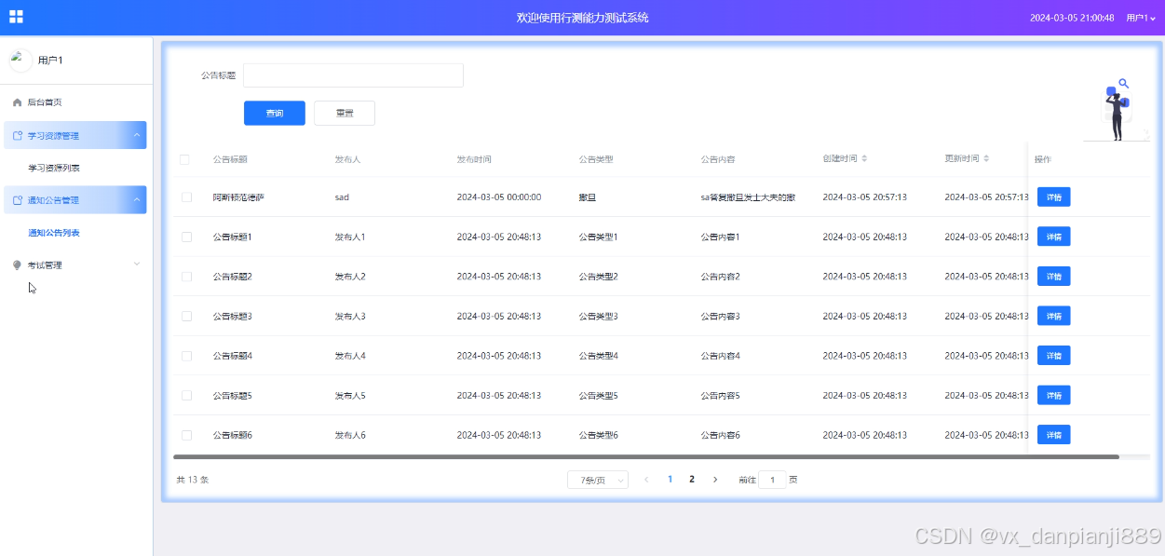Click the cell 'sad' in 发布人 column
Viewport: 1165px width, 556px height.
pos(342,197)
